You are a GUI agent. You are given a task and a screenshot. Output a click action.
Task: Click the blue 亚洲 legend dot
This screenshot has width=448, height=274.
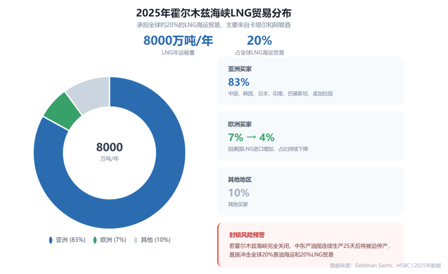tap(51, 240)
